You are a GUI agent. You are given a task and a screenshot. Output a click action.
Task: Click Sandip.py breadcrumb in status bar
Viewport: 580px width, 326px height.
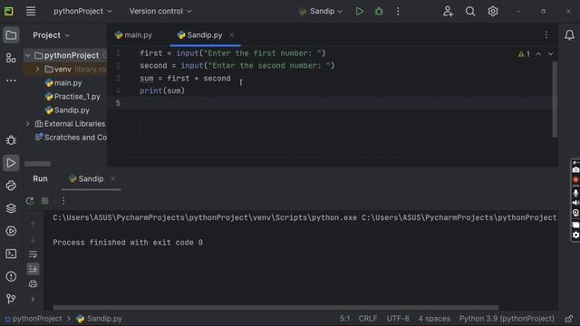(x=99, y=319)
